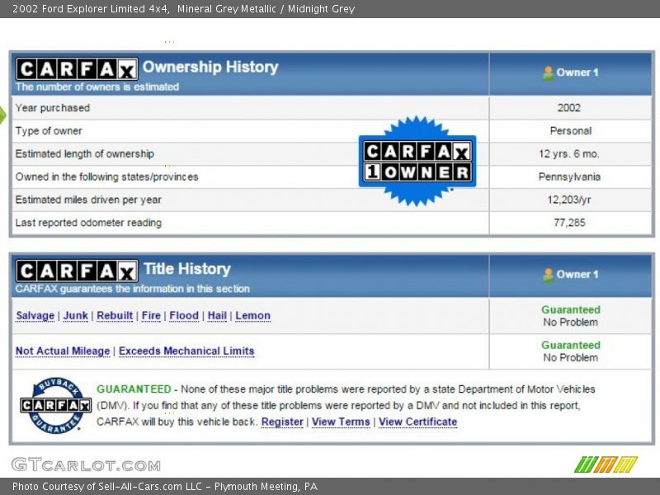This screenshot has width=660, height=495.
Task: Click the View Certificate link
Action: [418, 422]
